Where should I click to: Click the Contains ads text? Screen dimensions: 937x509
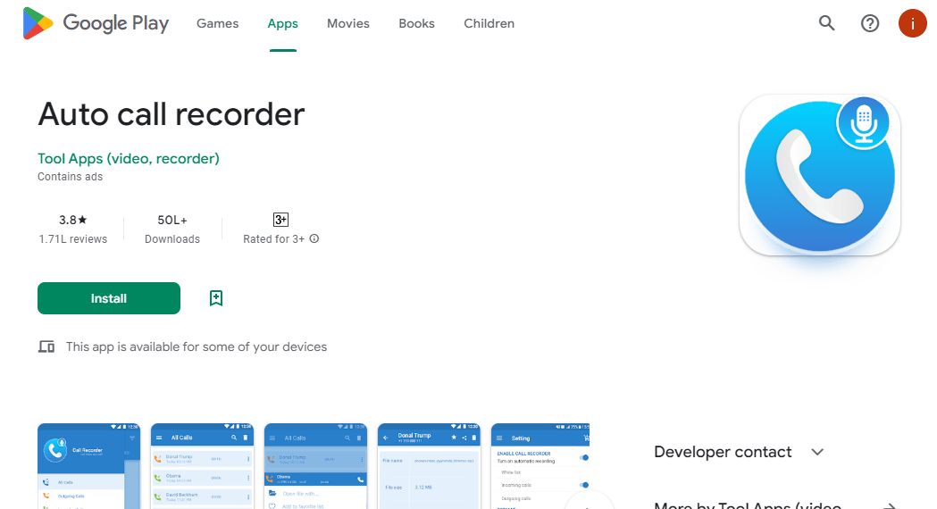(70, 176)
